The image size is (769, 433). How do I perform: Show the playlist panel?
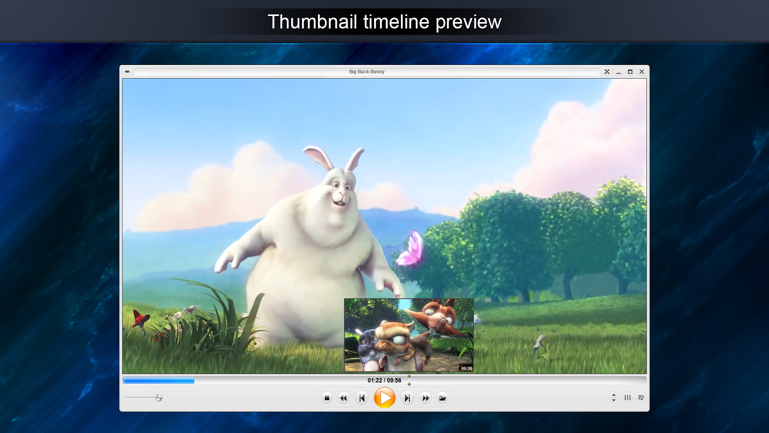641,398
